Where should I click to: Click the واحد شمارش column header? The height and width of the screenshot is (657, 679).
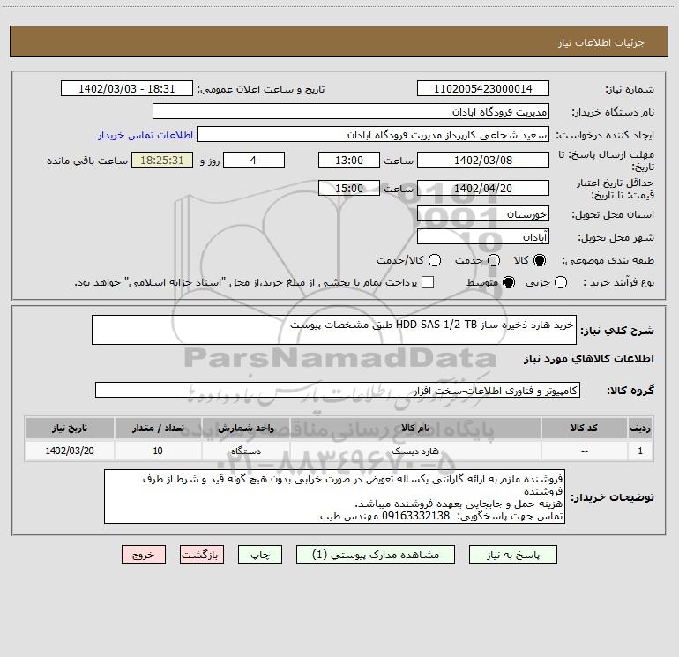point(245,429)
